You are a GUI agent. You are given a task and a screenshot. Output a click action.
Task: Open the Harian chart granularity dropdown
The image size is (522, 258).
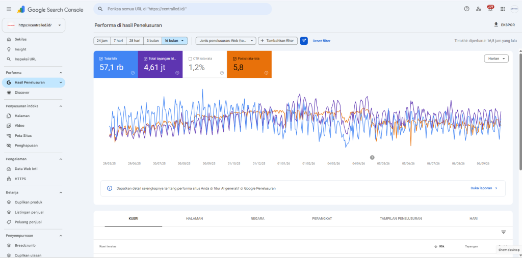(496, 59)
